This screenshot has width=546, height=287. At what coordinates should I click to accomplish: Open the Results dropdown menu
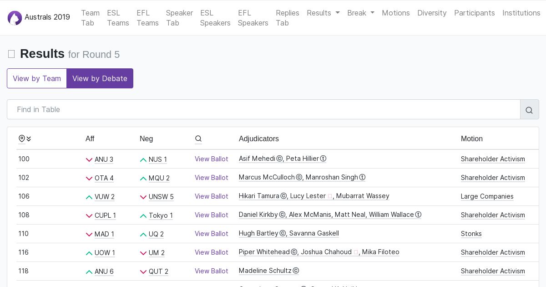[323, 13]
